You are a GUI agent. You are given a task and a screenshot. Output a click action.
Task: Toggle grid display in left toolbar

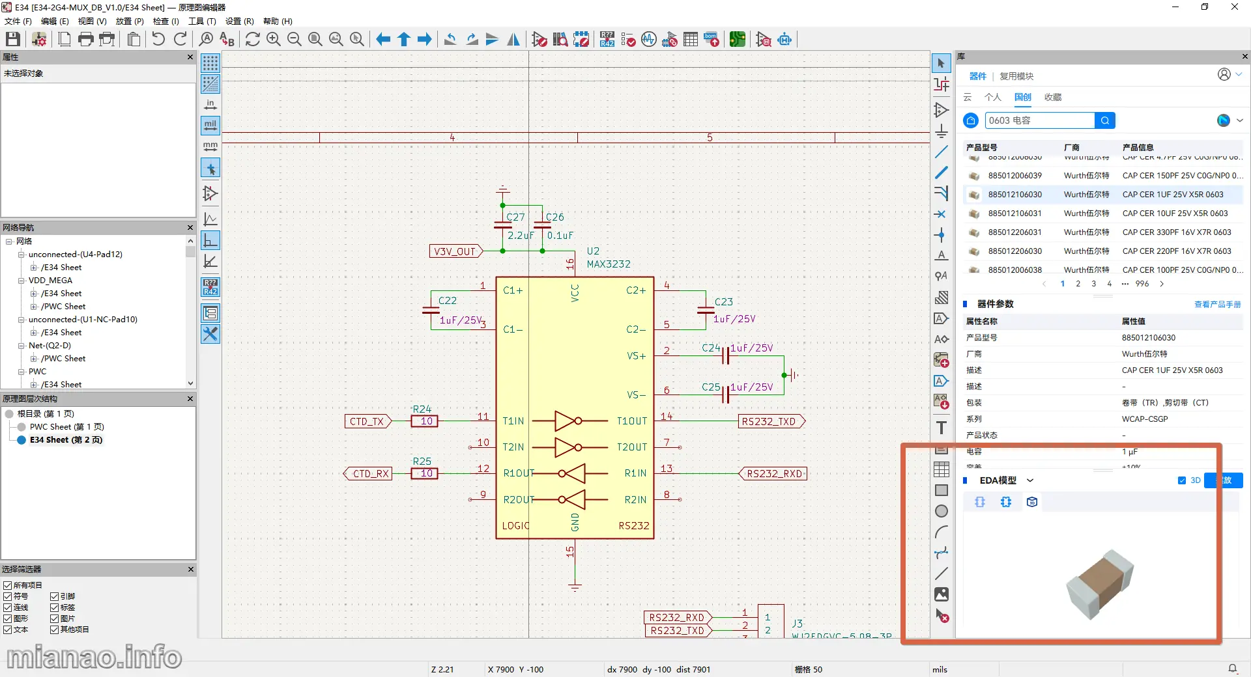tap(210, 63)
